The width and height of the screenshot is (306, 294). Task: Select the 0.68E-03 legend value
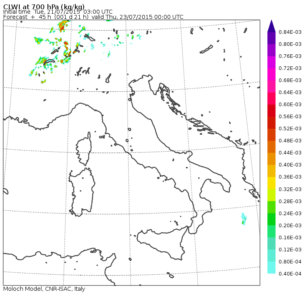point(290,80)
